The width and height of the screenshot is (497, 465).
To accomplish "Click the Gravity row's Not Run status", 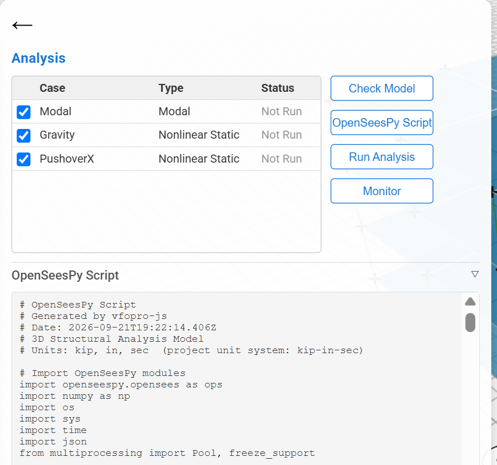I will 282,135.
